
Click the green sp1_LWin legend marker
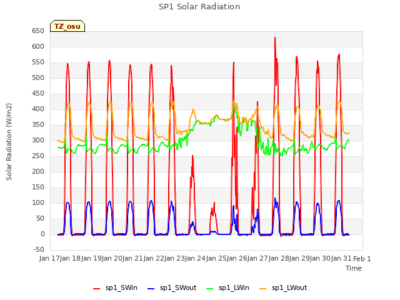point(210,289)
